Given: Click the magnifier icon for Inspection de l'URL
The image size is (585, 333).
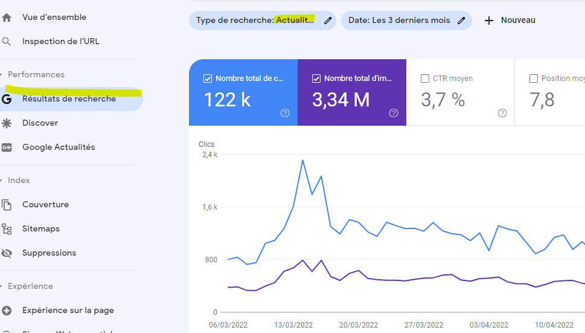Looking at the screenshot, I should pyautogui.click(x=7, y=42).
